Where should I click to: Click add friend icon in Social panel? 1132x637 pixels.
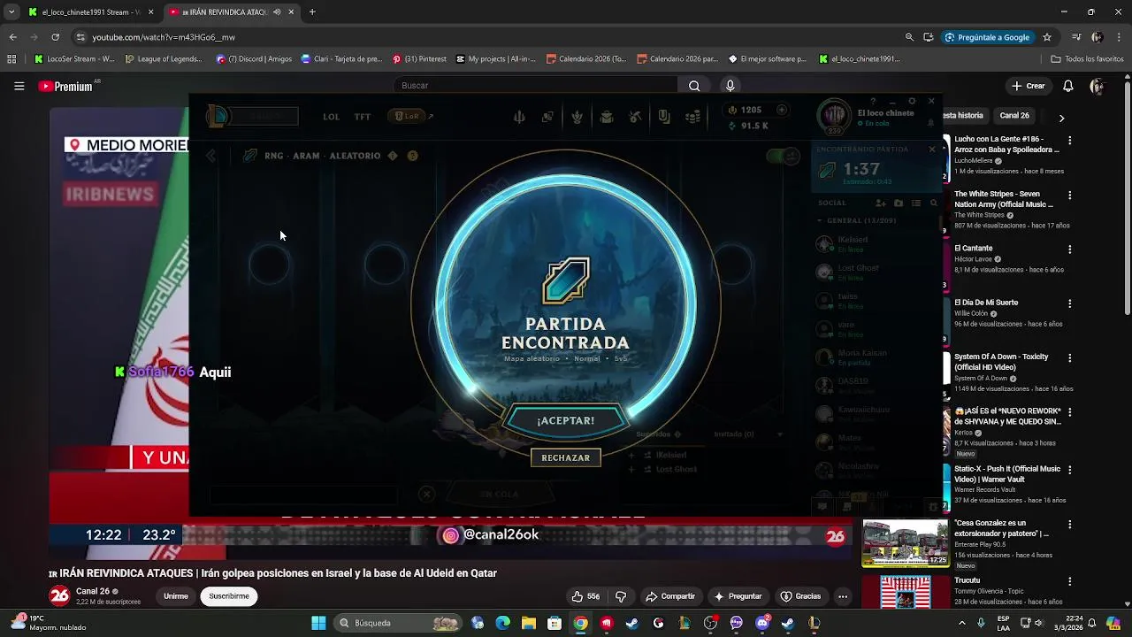[881, 203]
